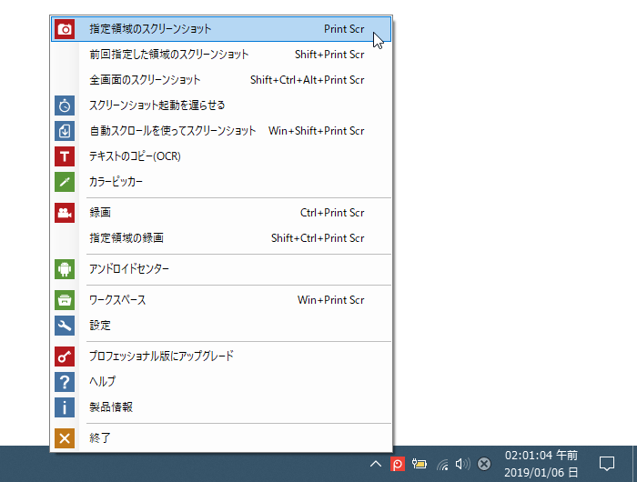Click the red key upgrade icon
The height and width of the screenshot is (482, 637).
pyautogui.click(x=65, y=356)
